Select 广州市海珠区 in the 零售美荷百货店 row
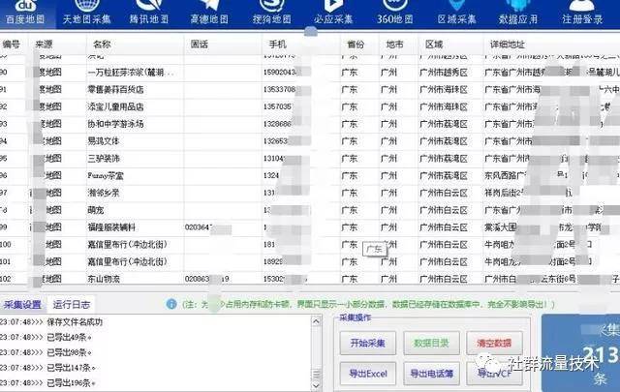 (x=444, y=90)
